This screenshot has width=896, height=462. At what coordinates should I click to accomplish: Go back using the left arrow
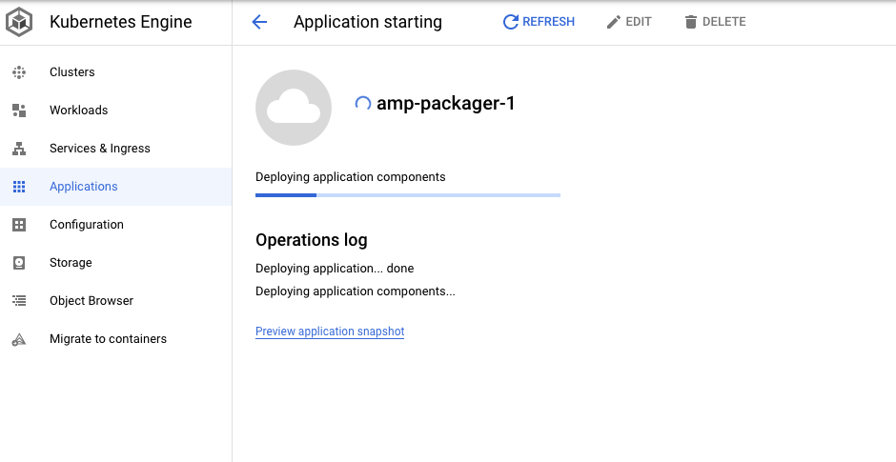(x=259, y=22)
